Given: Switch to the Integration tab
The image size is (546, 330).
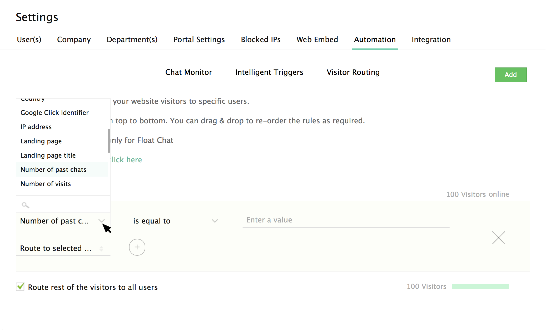Looking at the screenshot, I should 431,40.
